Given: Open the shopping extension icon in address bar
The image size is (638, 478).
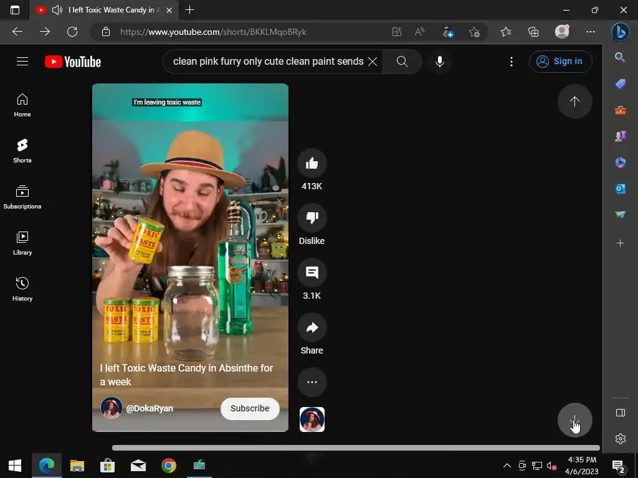Looking at the screenshot, I should (x=447, y=32).
